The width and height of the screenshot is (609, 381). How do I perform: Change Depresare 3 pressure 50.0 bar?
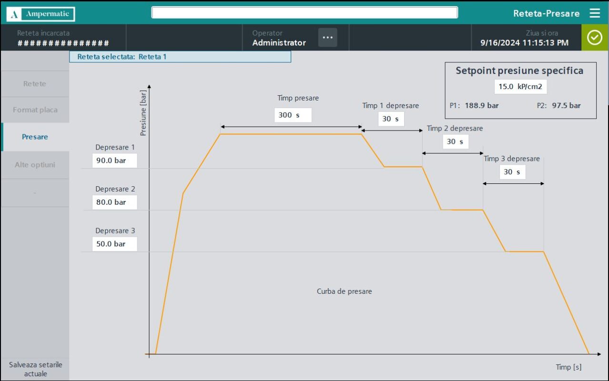pos(114,244)
